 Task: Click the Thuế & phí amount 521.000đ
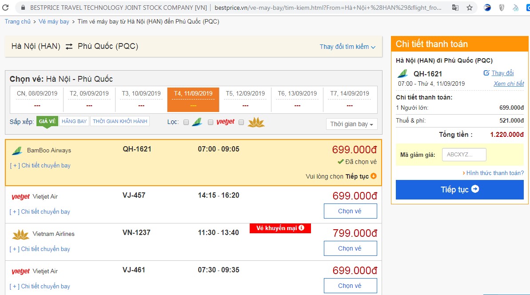[x=512, y=121]
